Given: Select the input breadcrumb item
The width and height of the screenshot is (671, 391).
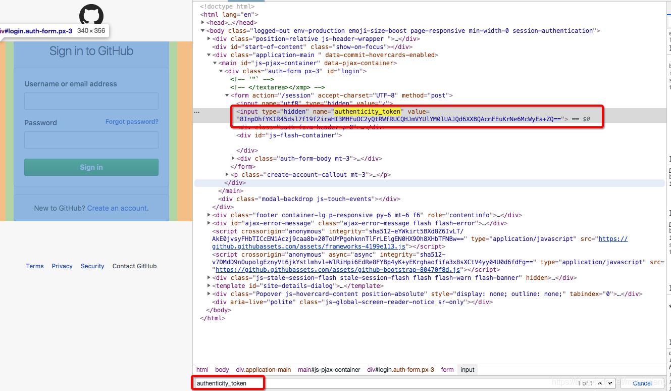Looking at the screenshot, I should click(468, 370).
